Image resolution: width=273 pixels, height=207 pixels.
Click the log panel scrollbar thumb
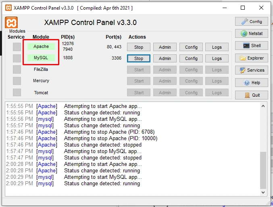263,170
